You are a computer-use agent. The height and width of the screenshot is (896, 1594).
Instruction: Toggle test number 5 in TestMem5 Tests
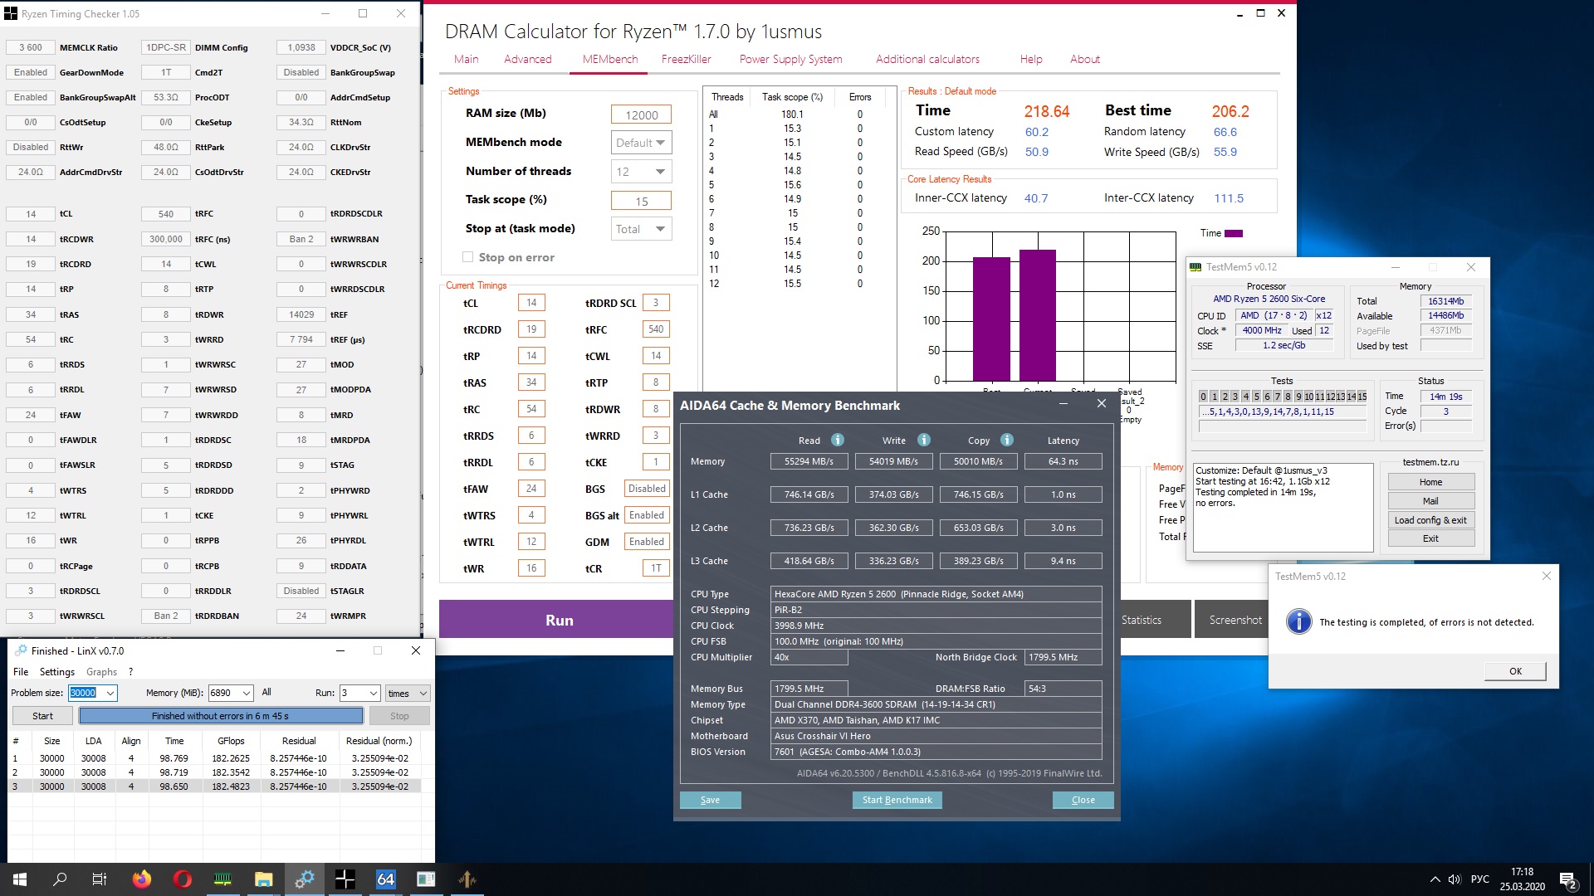tap(1256, 397)
